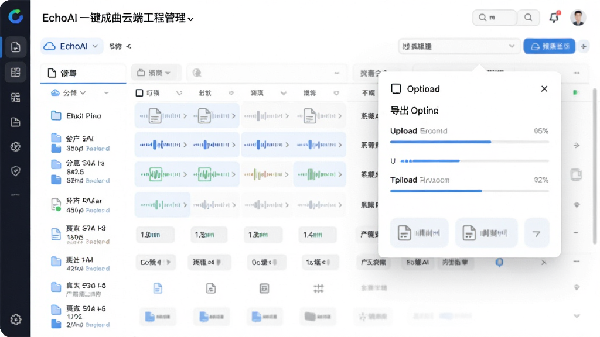Click the hash grid icon in S30 I-6 row
600x337 pixels.
(318, 288)
